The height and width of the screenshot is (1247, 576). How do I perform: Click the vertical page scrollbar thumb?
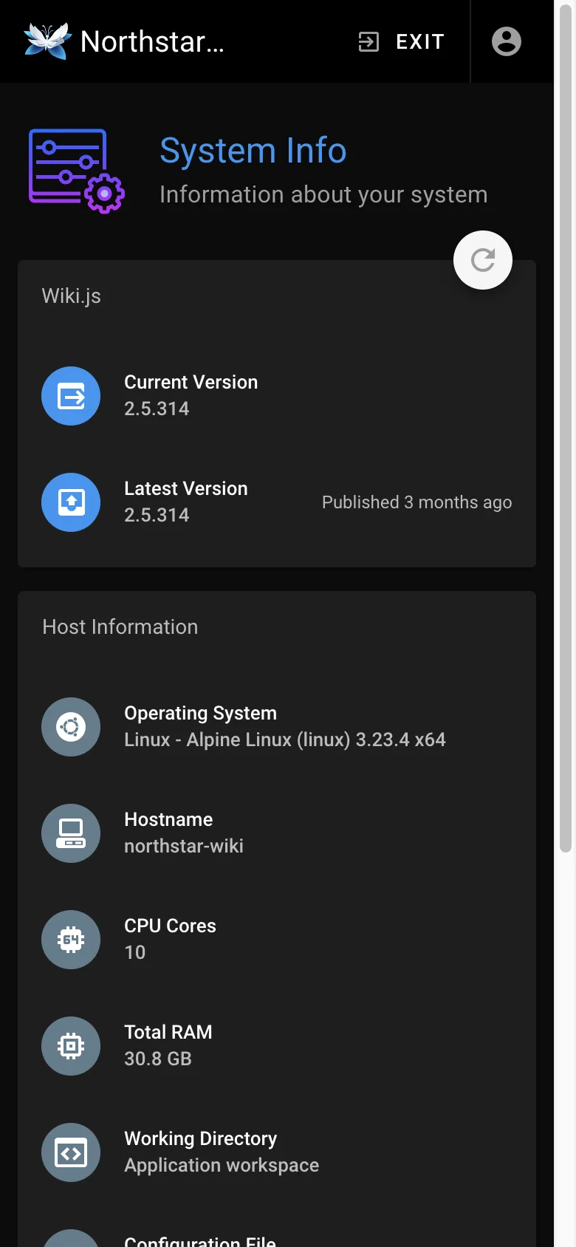(566, 428)
